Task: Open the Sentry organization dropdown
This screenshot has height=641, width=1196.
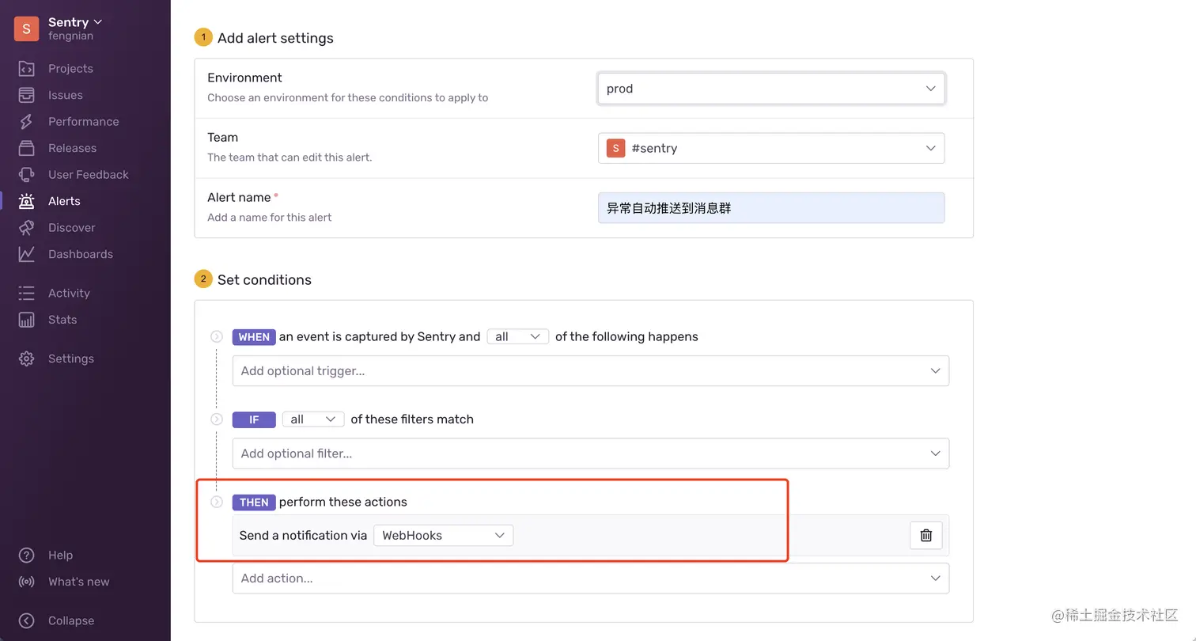Action: pos(75,22)
